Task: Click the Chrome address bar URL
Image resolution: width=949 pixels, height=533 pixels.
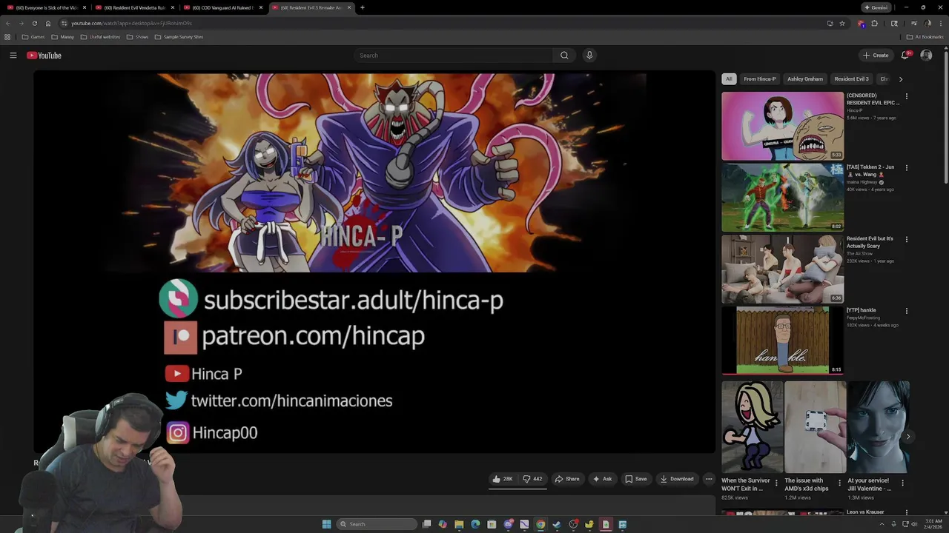Action: click(x=131, y=23)
